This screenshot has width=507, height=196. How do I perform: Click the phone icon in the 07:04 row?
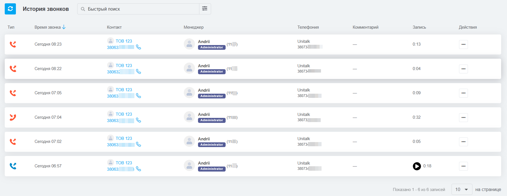[138, 120]
